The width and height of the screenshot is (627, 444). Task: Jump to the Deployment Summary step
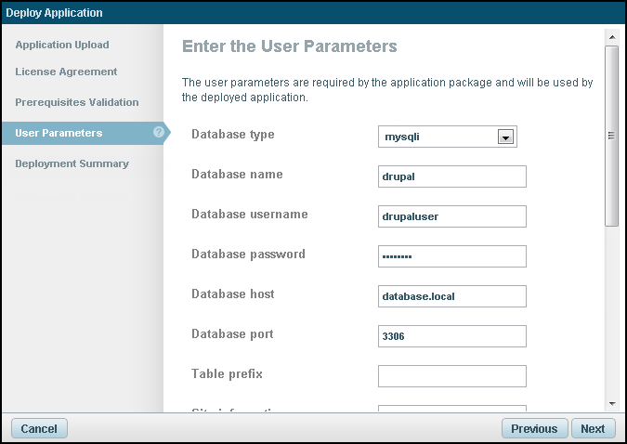72,163
